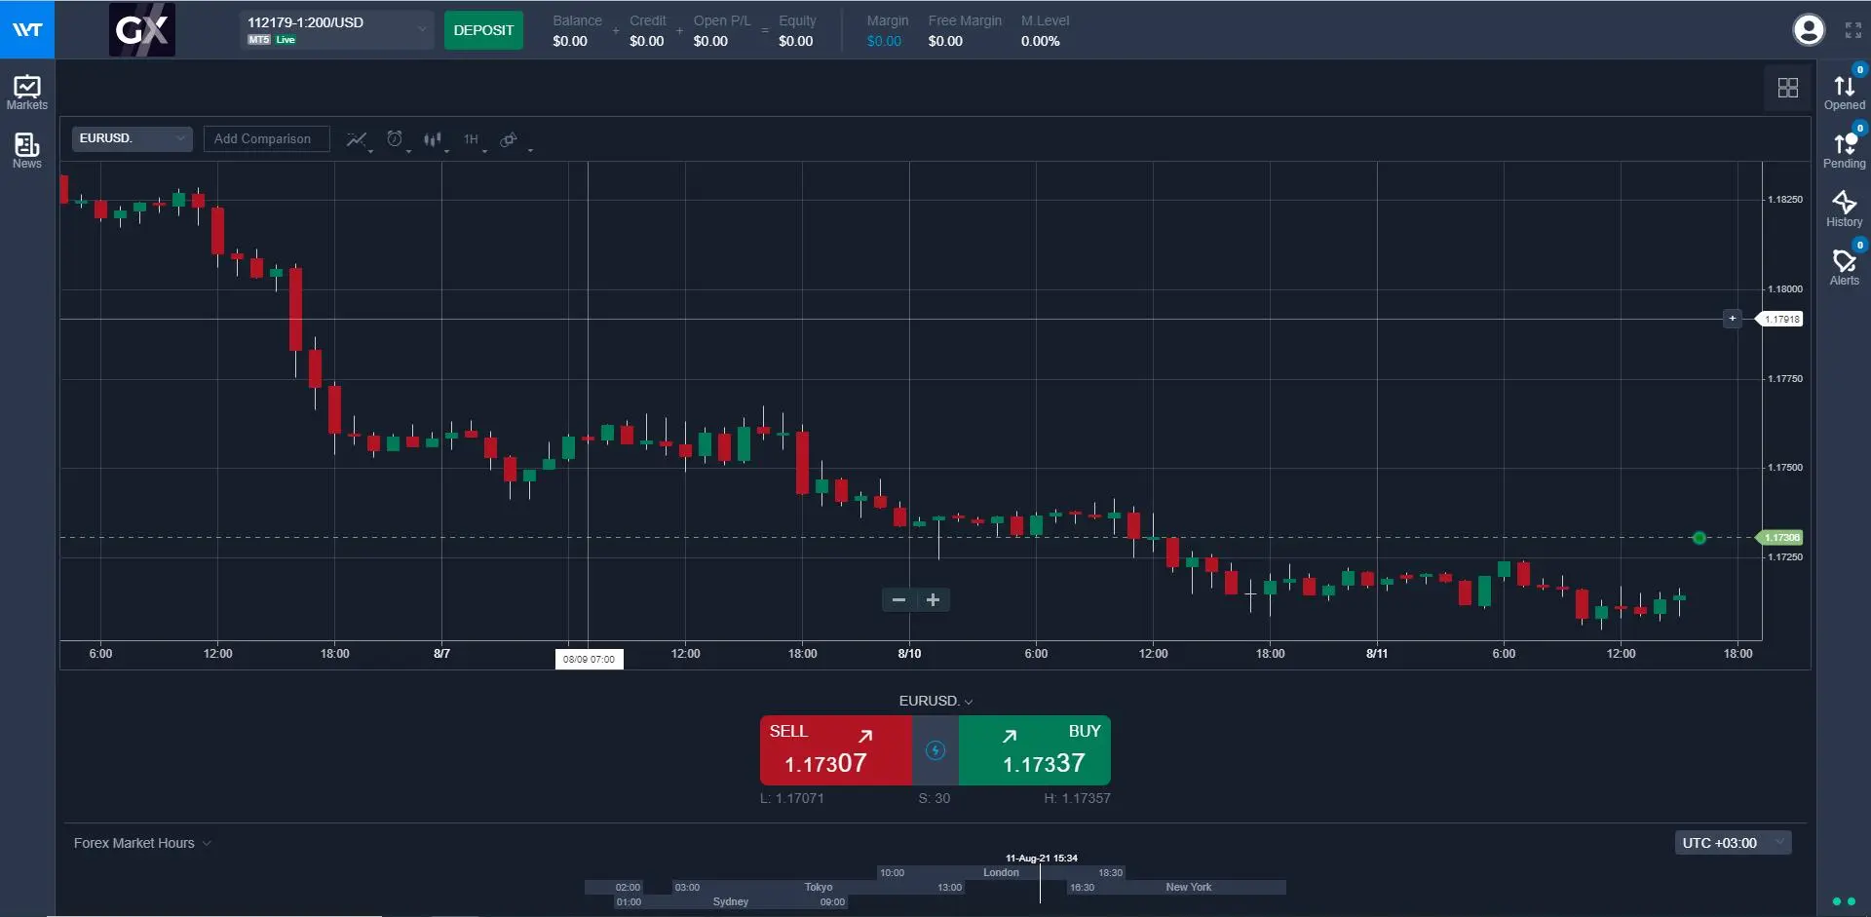Click the Margin $0.00 value

click(884, 41)
